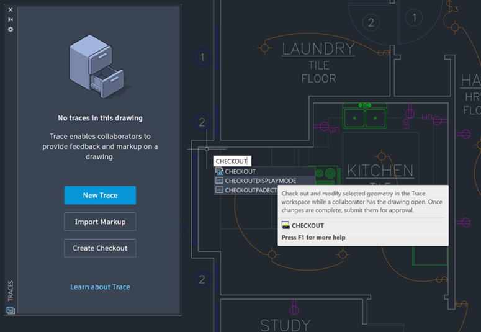Click the Traces palette icon at the bottom
This screenshot has width=481, height=332.
point(11,310)
